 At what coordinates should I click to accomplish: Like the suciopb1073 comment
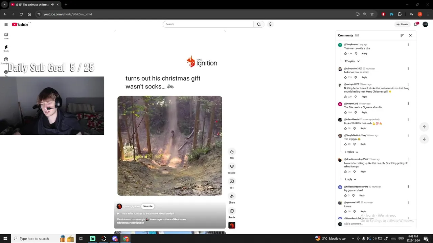(345, 97)
